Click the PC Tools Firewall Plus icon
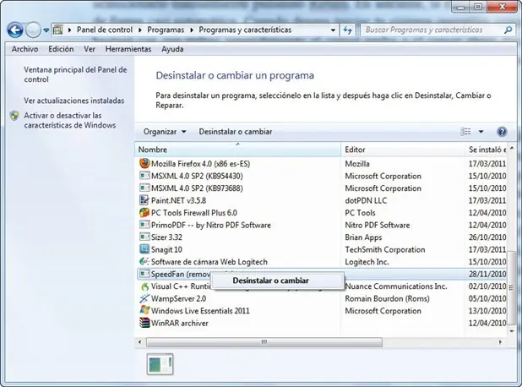The height and width of the screenshot is (387, 522). pyautogui.click(x=144, y=212)
